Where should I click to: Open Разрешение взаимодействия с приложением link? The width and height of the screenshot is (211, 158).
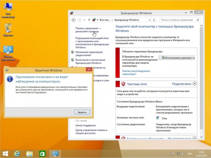pyautogui.click(x=92, y=43)
